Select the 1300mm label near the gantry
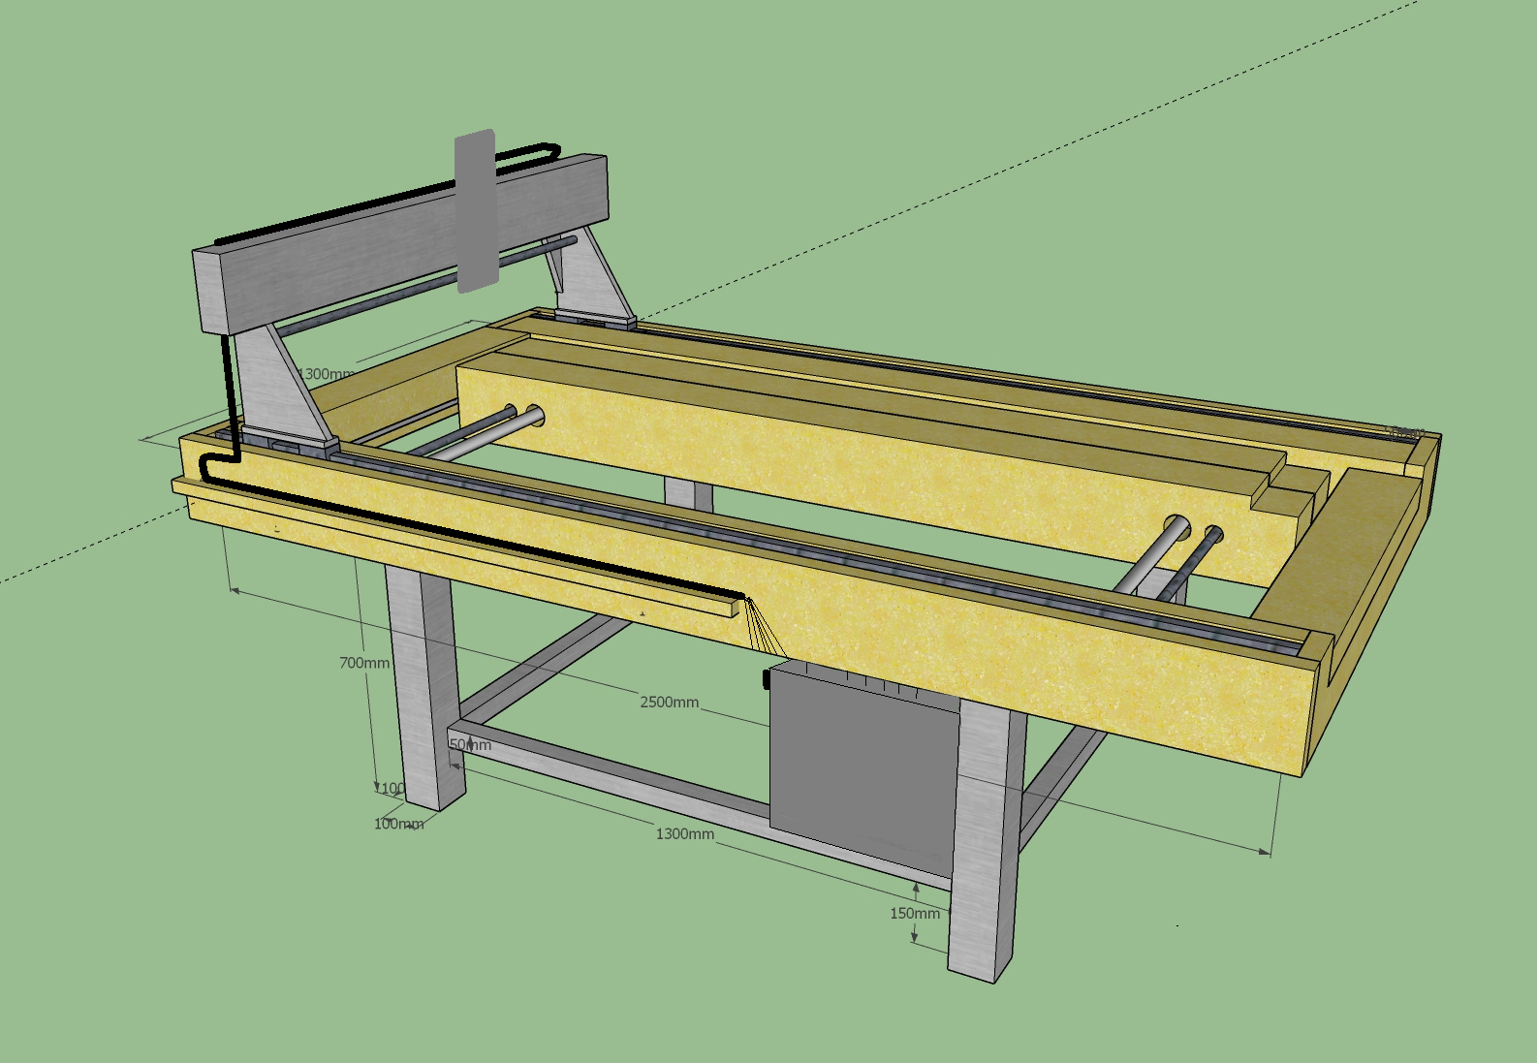This screenshot has height=1063, width=1537. coord(327,374)
